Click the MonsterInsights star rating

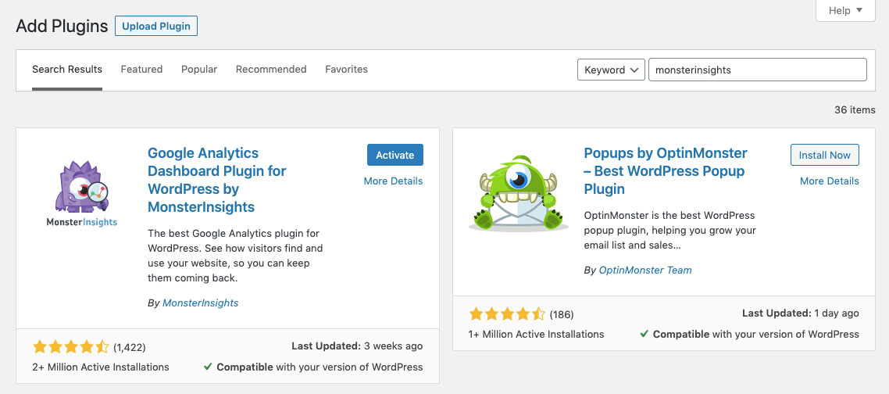71,346
